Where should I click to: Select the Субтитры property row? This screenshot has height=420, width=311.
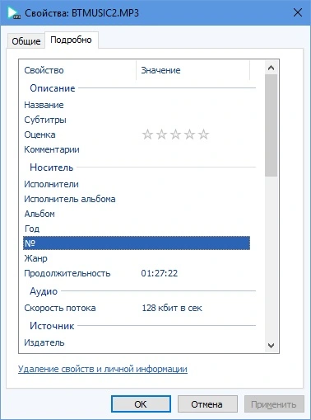[x=137, y=120]
